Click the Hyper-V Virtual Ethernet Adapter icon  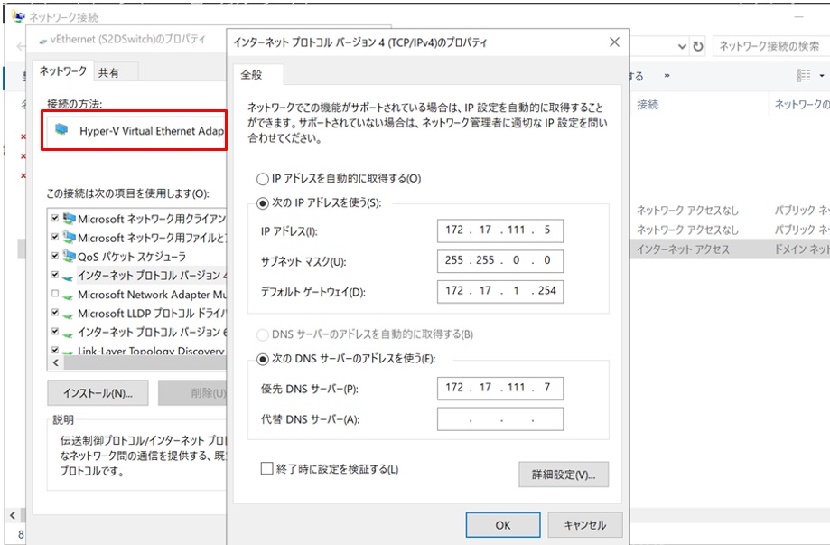(x=61, y=130)
